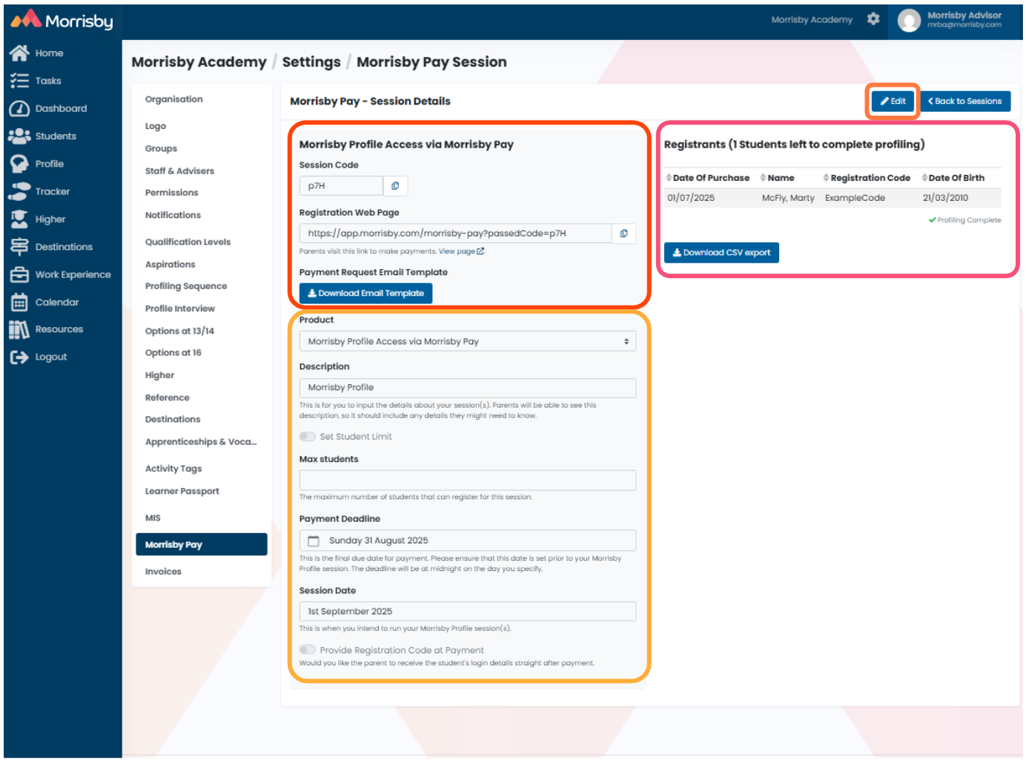The height and width of the screenshot is (763, 1026).
Task: Open settings gear in top bar
Action: coord(873,19)
